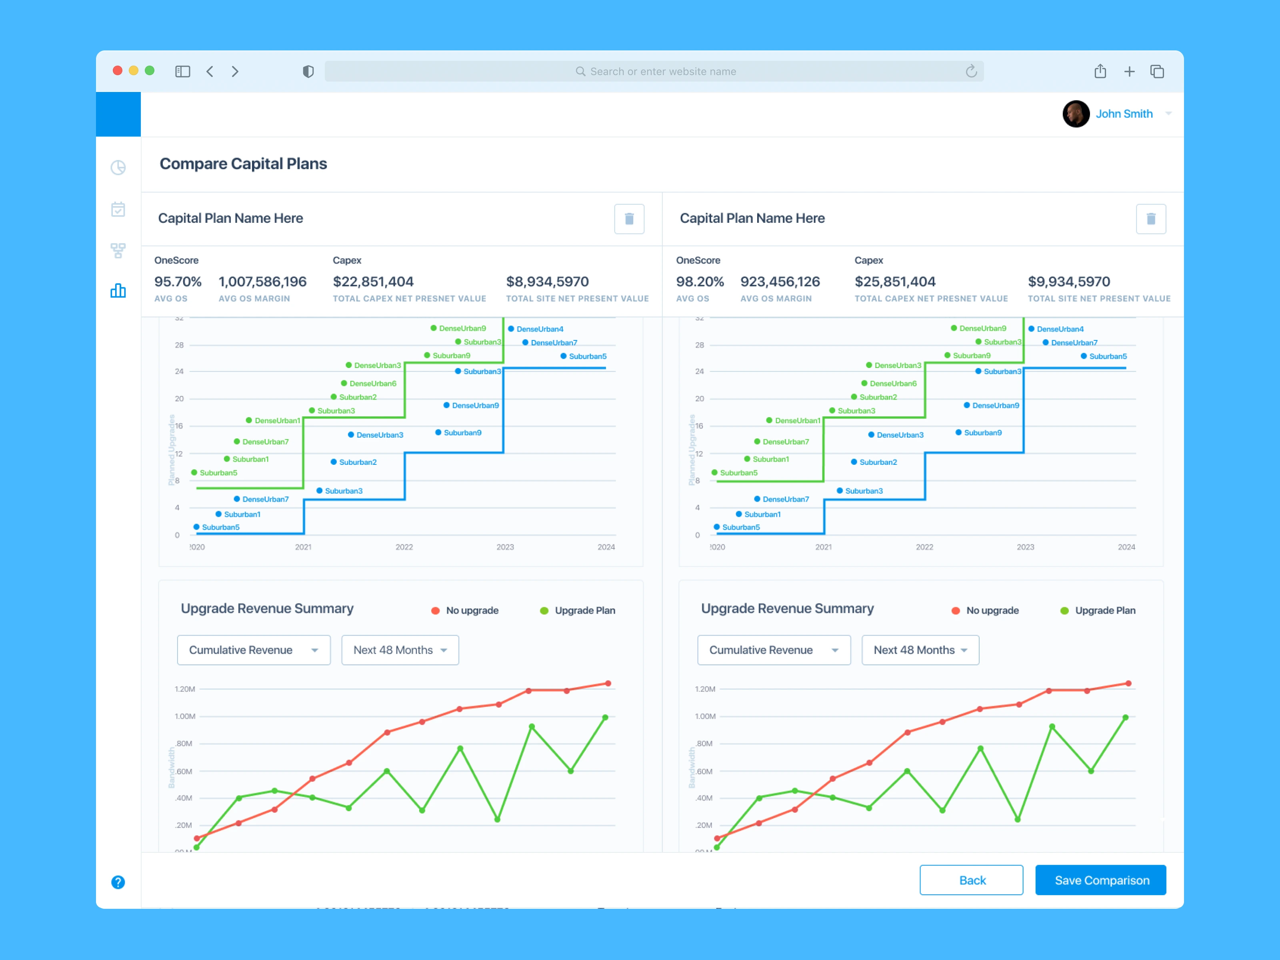Open the hierarchy diagram sidebar icon
1280x960 pixels.
point(118,250)
